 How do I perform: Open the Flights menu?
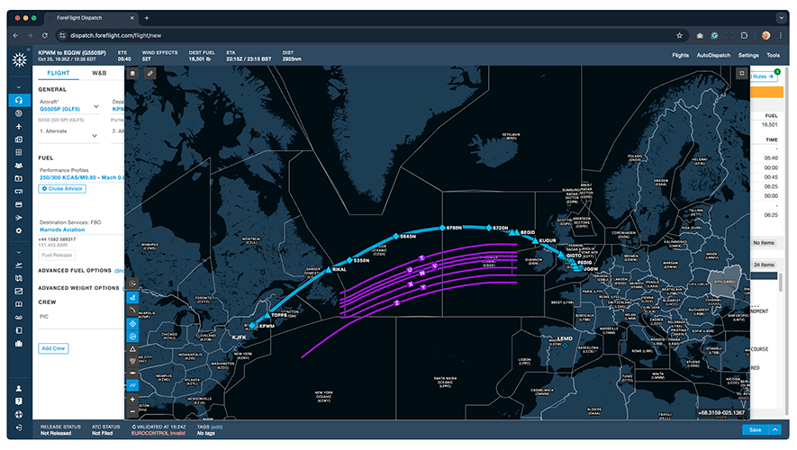680,56
